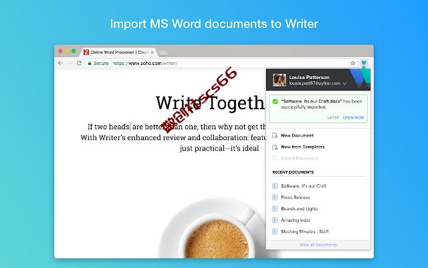Image resolution: width=428 pixels, height=268 pixels.
Task: Click Louisa Patterson's profile photo
Action: (x=280, y=80)
